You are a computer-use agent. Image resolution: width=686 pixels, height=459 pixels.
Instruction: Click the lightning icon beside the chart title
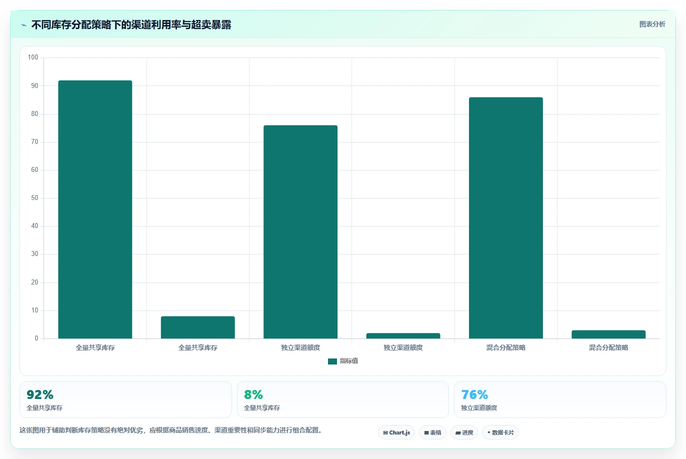(23, 25)
